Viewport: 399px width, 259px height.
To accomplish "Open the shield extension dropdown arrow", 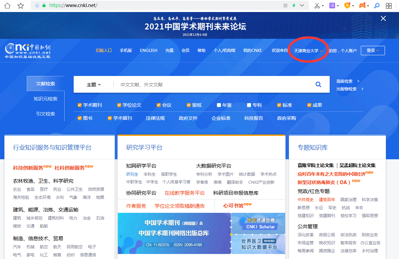I will [x=353, y=6].
